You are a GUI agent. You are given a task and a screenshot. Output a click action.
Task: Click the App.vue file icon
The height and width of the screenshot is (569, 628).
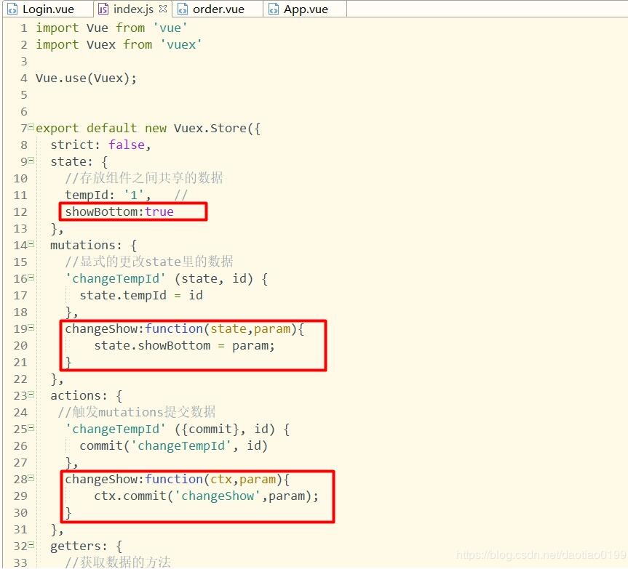coord(274,9)
